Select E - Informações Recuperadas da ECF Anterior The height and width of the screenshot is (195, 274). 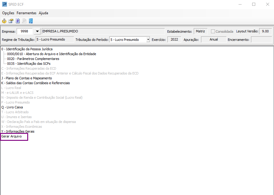point(70,73)
